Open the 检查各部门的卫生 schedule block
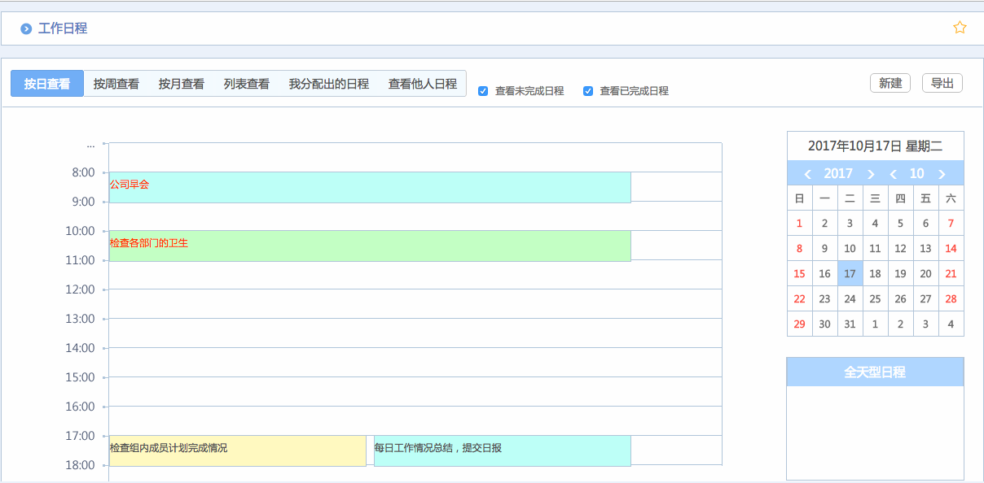Screen dimensions: 984x483 pos(367,246)
